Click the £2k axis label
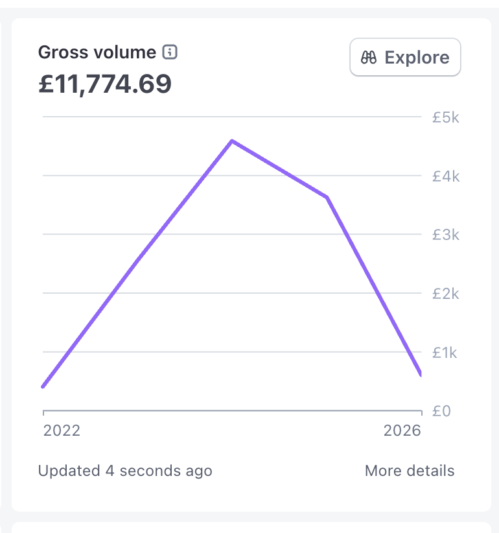The image size is (499, 533). (x=446, y=294)
